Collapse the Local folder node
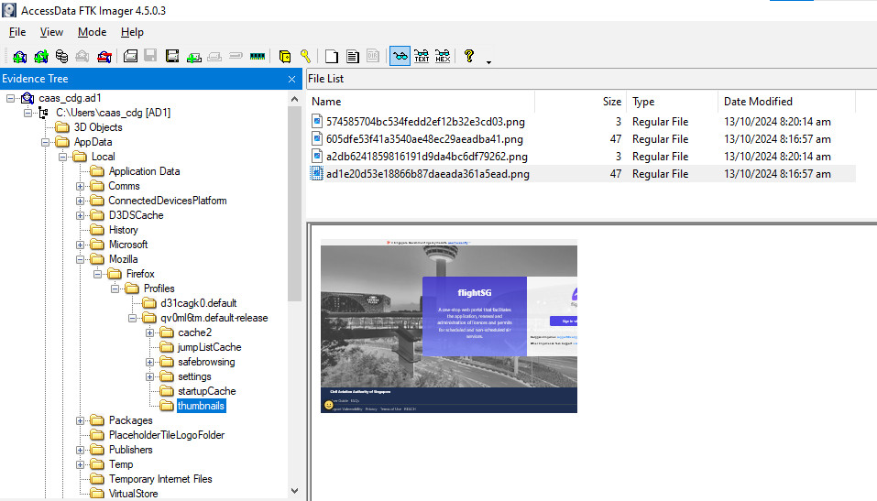The image size is (877, 501). click(62, 157)
